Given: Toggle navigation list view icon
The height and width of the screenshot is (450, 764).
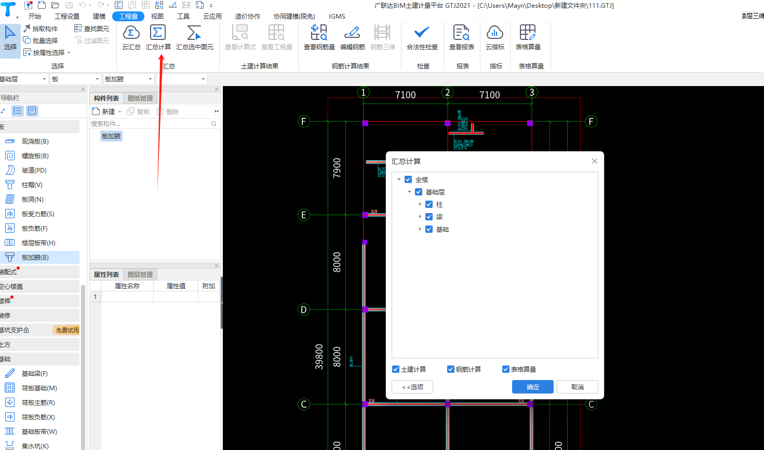Looking at the screenshot, I should tap(18, 110).
